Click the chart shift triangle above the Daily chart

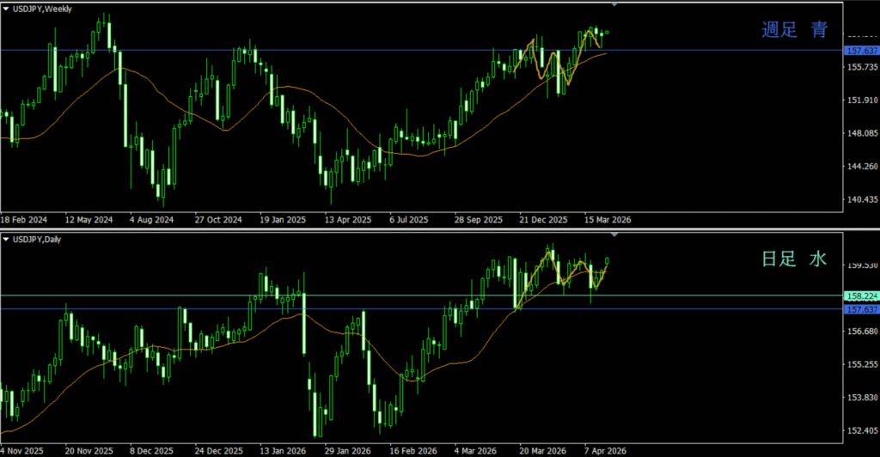pos(614,234)
